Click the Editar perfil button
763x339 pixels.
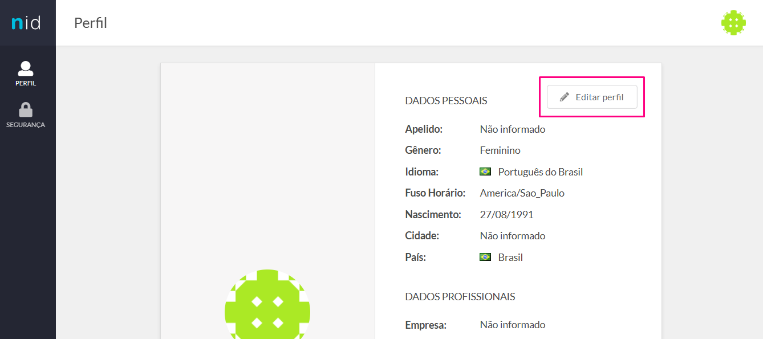(x=592, y=97)
